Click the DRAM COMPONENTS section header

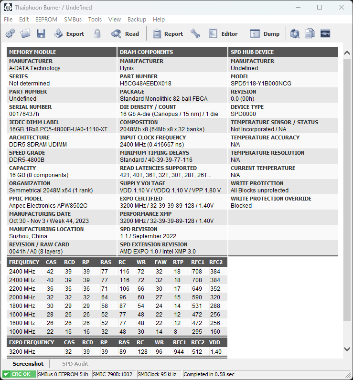[x=172, y=52]
